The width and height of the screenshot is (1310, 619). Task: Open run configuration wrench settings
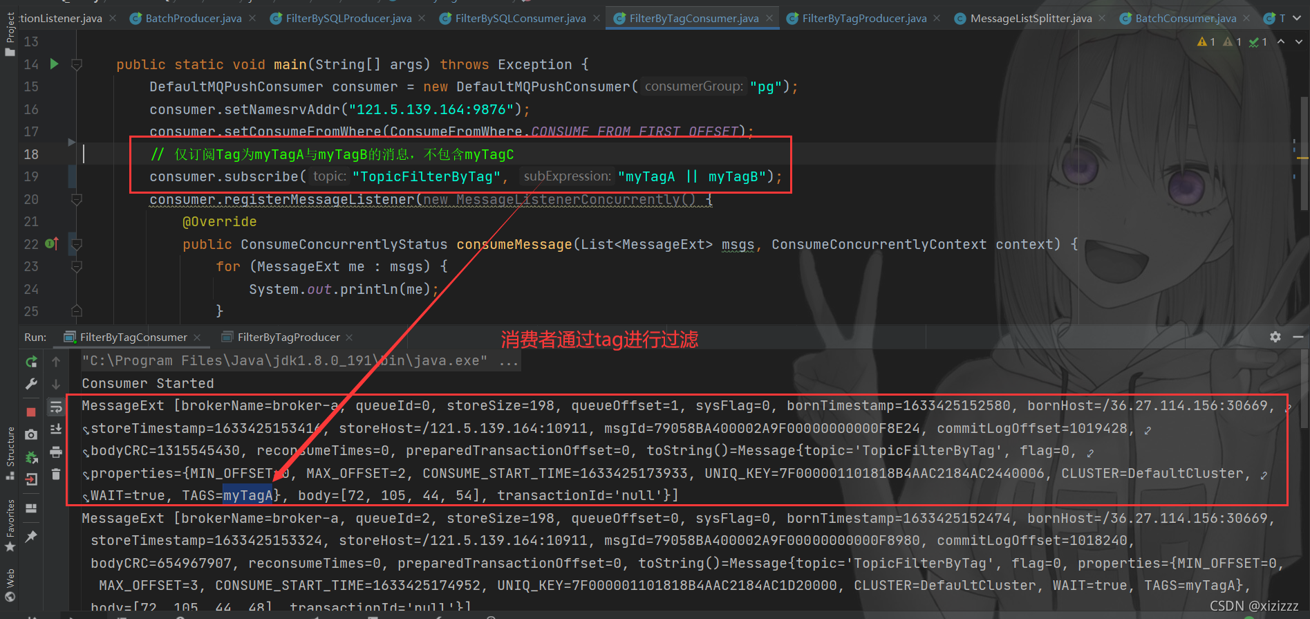click(31, 384)
